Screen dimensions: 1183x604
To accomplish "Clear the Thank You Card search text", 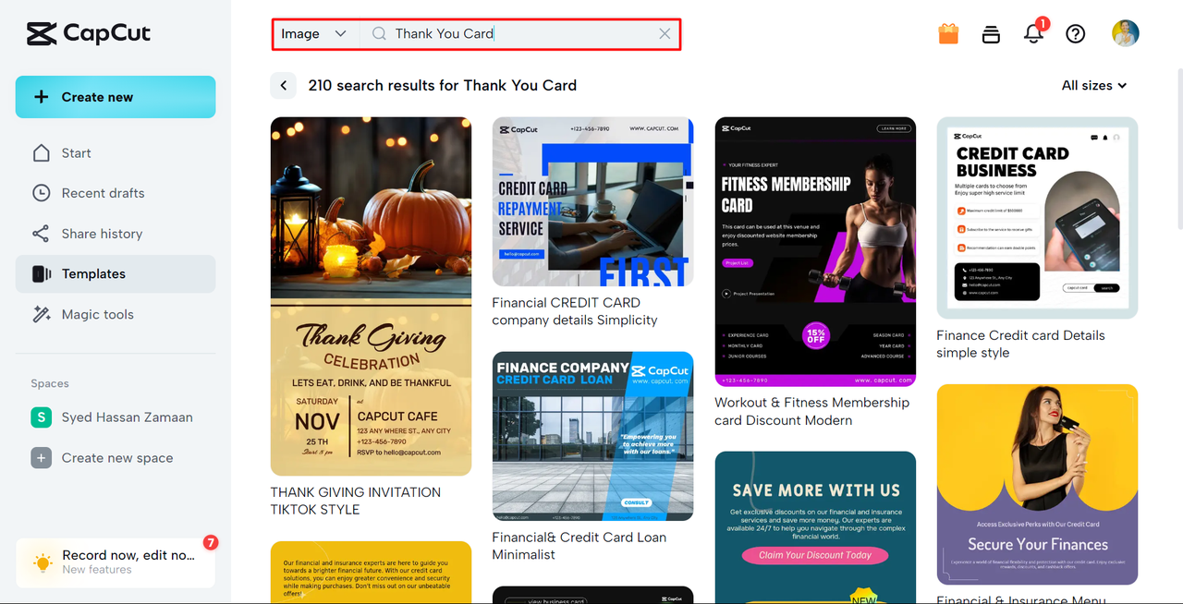I will [665, 33].
